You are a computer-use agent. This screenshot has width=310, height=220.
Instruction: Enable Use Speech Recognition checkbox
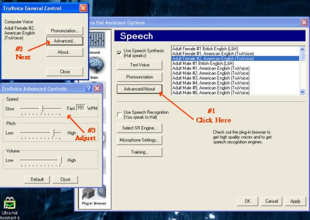119,114
